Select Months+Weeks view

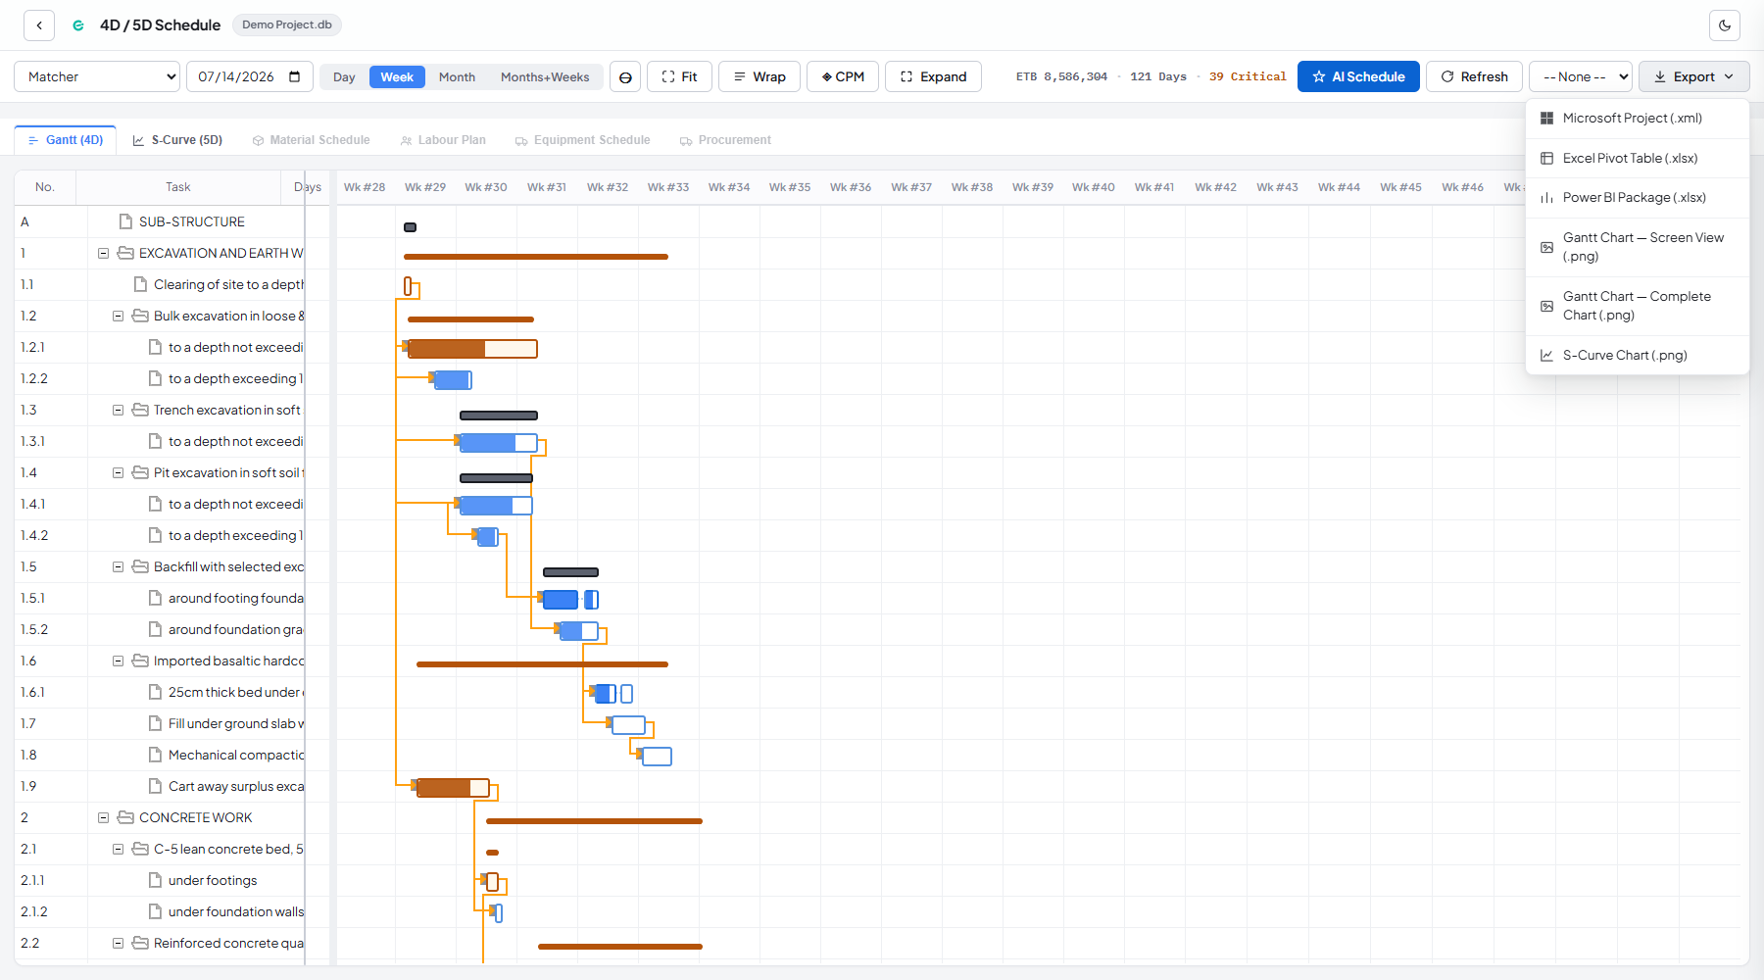[545, 76]
